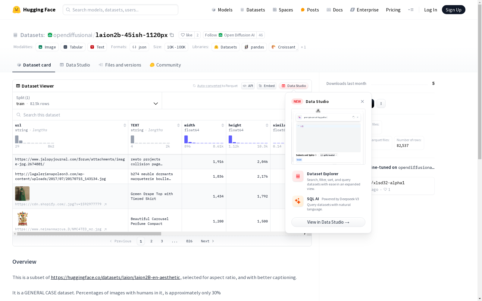This screenshot has height=301, width=482.
Task: Jump to page 826 of the table
Action: point(189,241)
